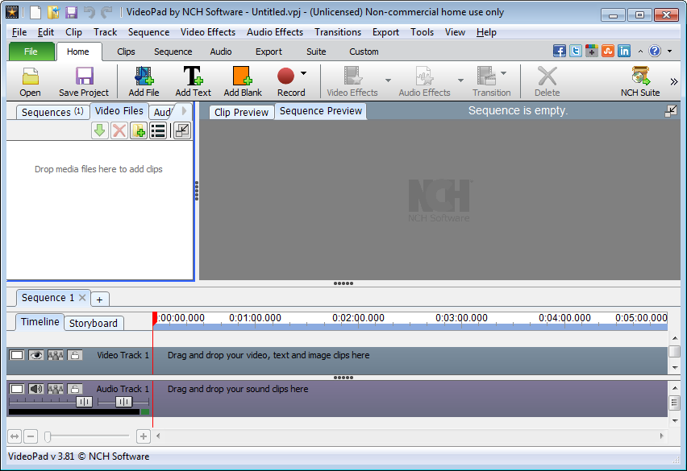Click the add folder icon in bin

coord(139,130)
